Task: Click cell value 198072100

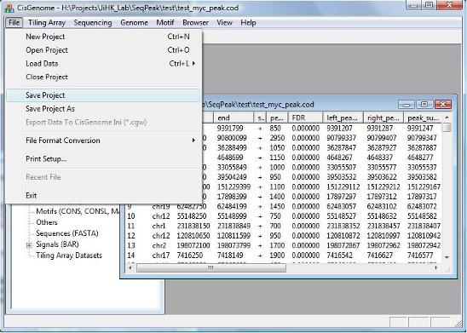Action: (x=193, y=246)
